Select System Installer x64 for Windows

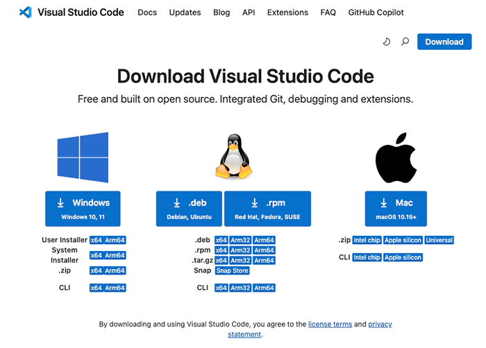(x=96, y=255)
